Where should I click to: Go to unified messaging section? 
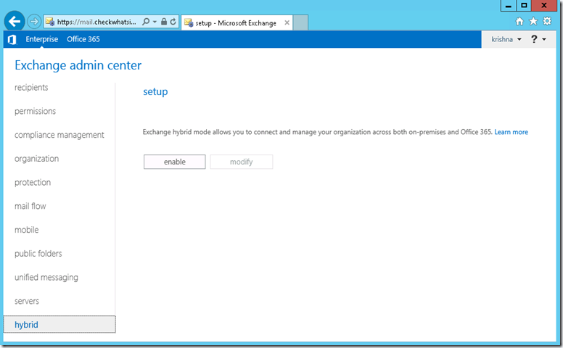(46, 278)
